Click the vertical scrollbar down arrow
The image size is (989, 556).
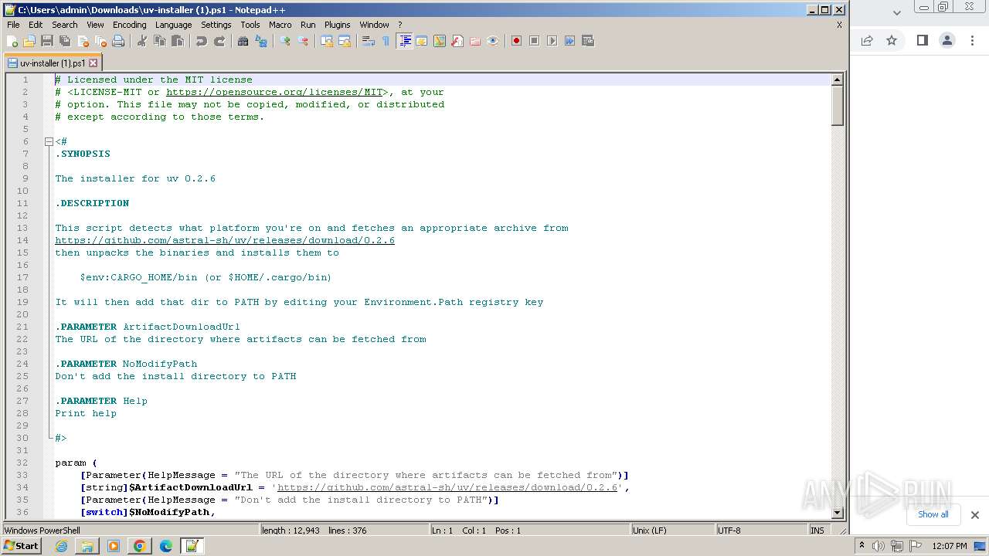(x=837, y=512)
